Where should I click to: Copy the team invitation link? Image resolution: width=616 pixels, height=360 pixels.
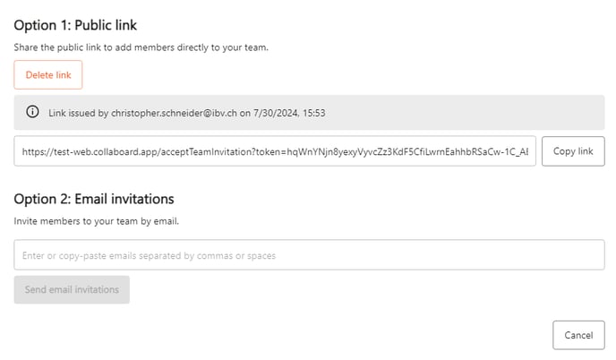573,151
